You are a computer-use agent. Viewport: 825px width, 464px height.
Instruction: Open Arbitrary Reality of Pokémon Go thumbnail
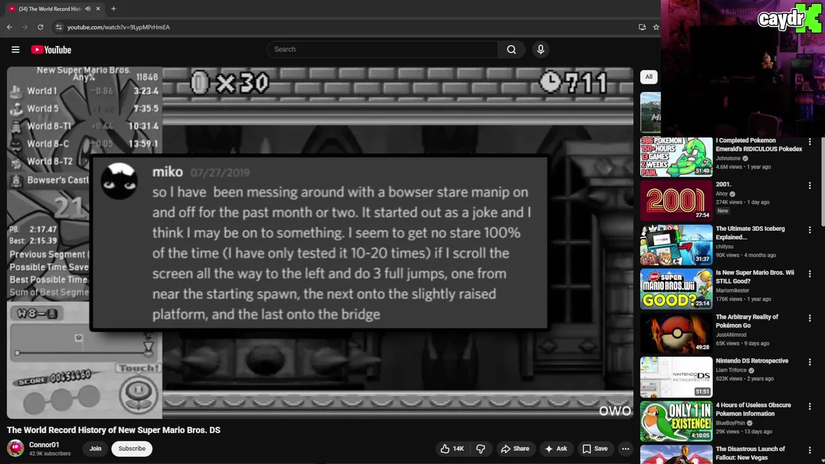(676, 333)
